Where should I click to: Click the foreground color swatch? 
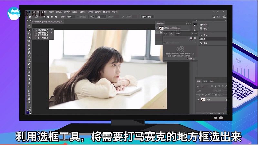tap(28, 112)
